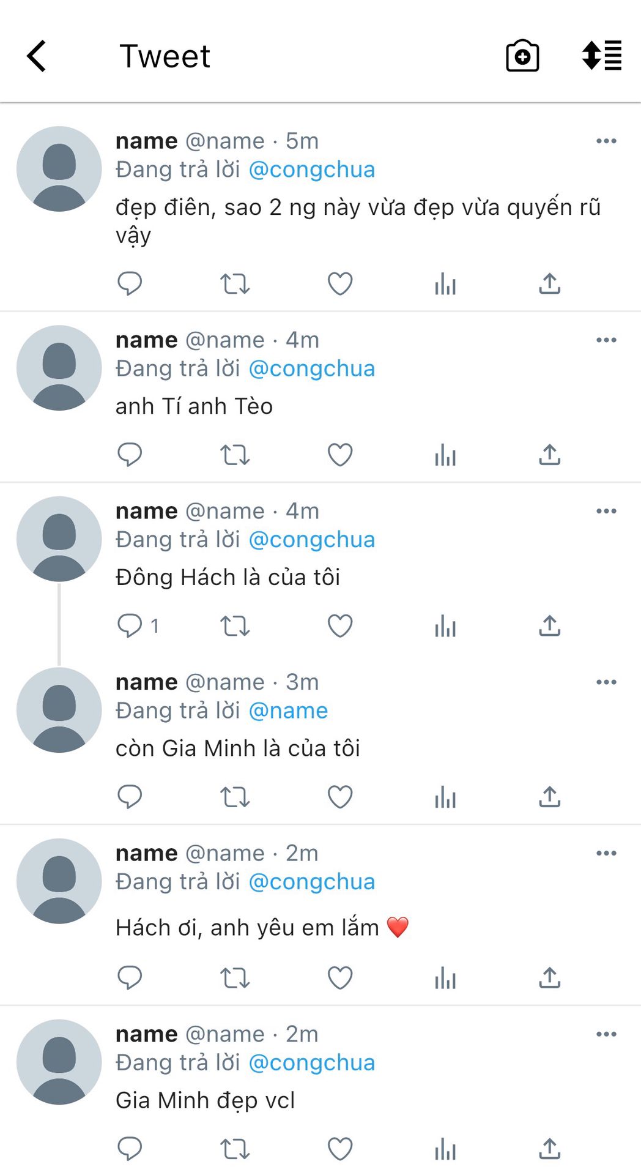Open the camera add-photo icon
641x1175 pixels.
[522, 56]
